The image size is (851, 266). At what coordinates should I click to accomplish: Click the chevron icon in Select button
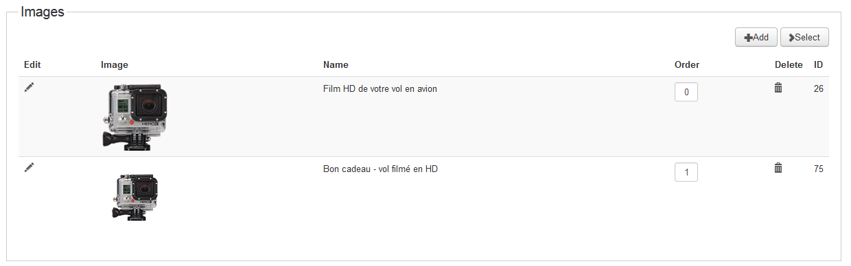coord(791,38)
